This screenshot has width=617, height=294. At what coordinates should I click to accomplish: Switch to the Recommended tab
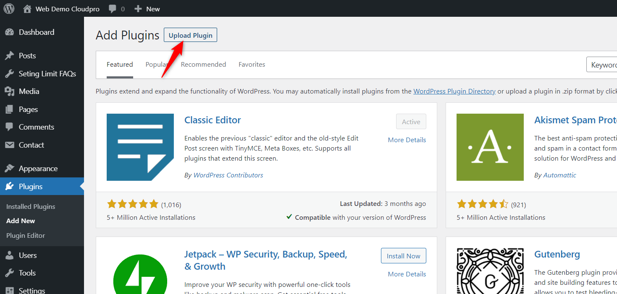click(203, 65)
